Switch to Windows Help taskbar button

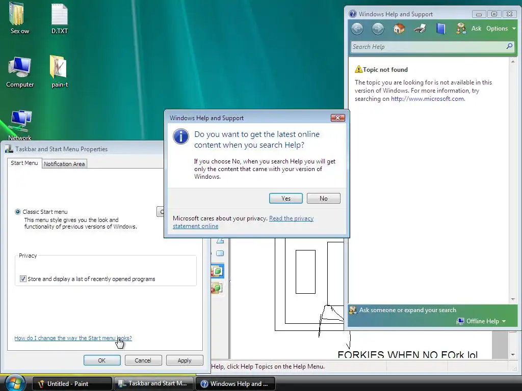tap(236, 384)
